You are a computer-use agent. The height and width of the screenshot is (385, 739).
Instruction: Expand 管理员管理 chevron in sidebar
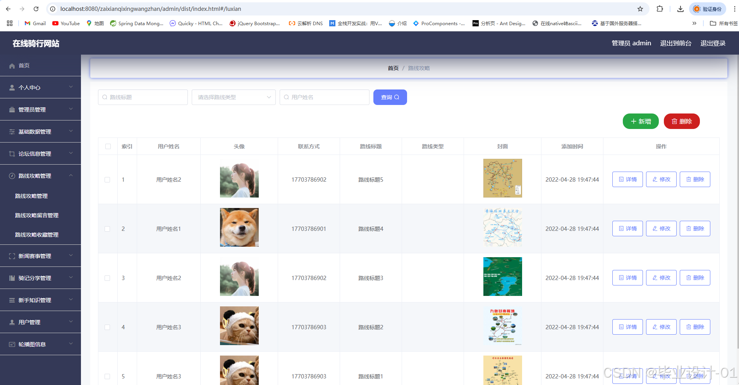tap(71, 109)
